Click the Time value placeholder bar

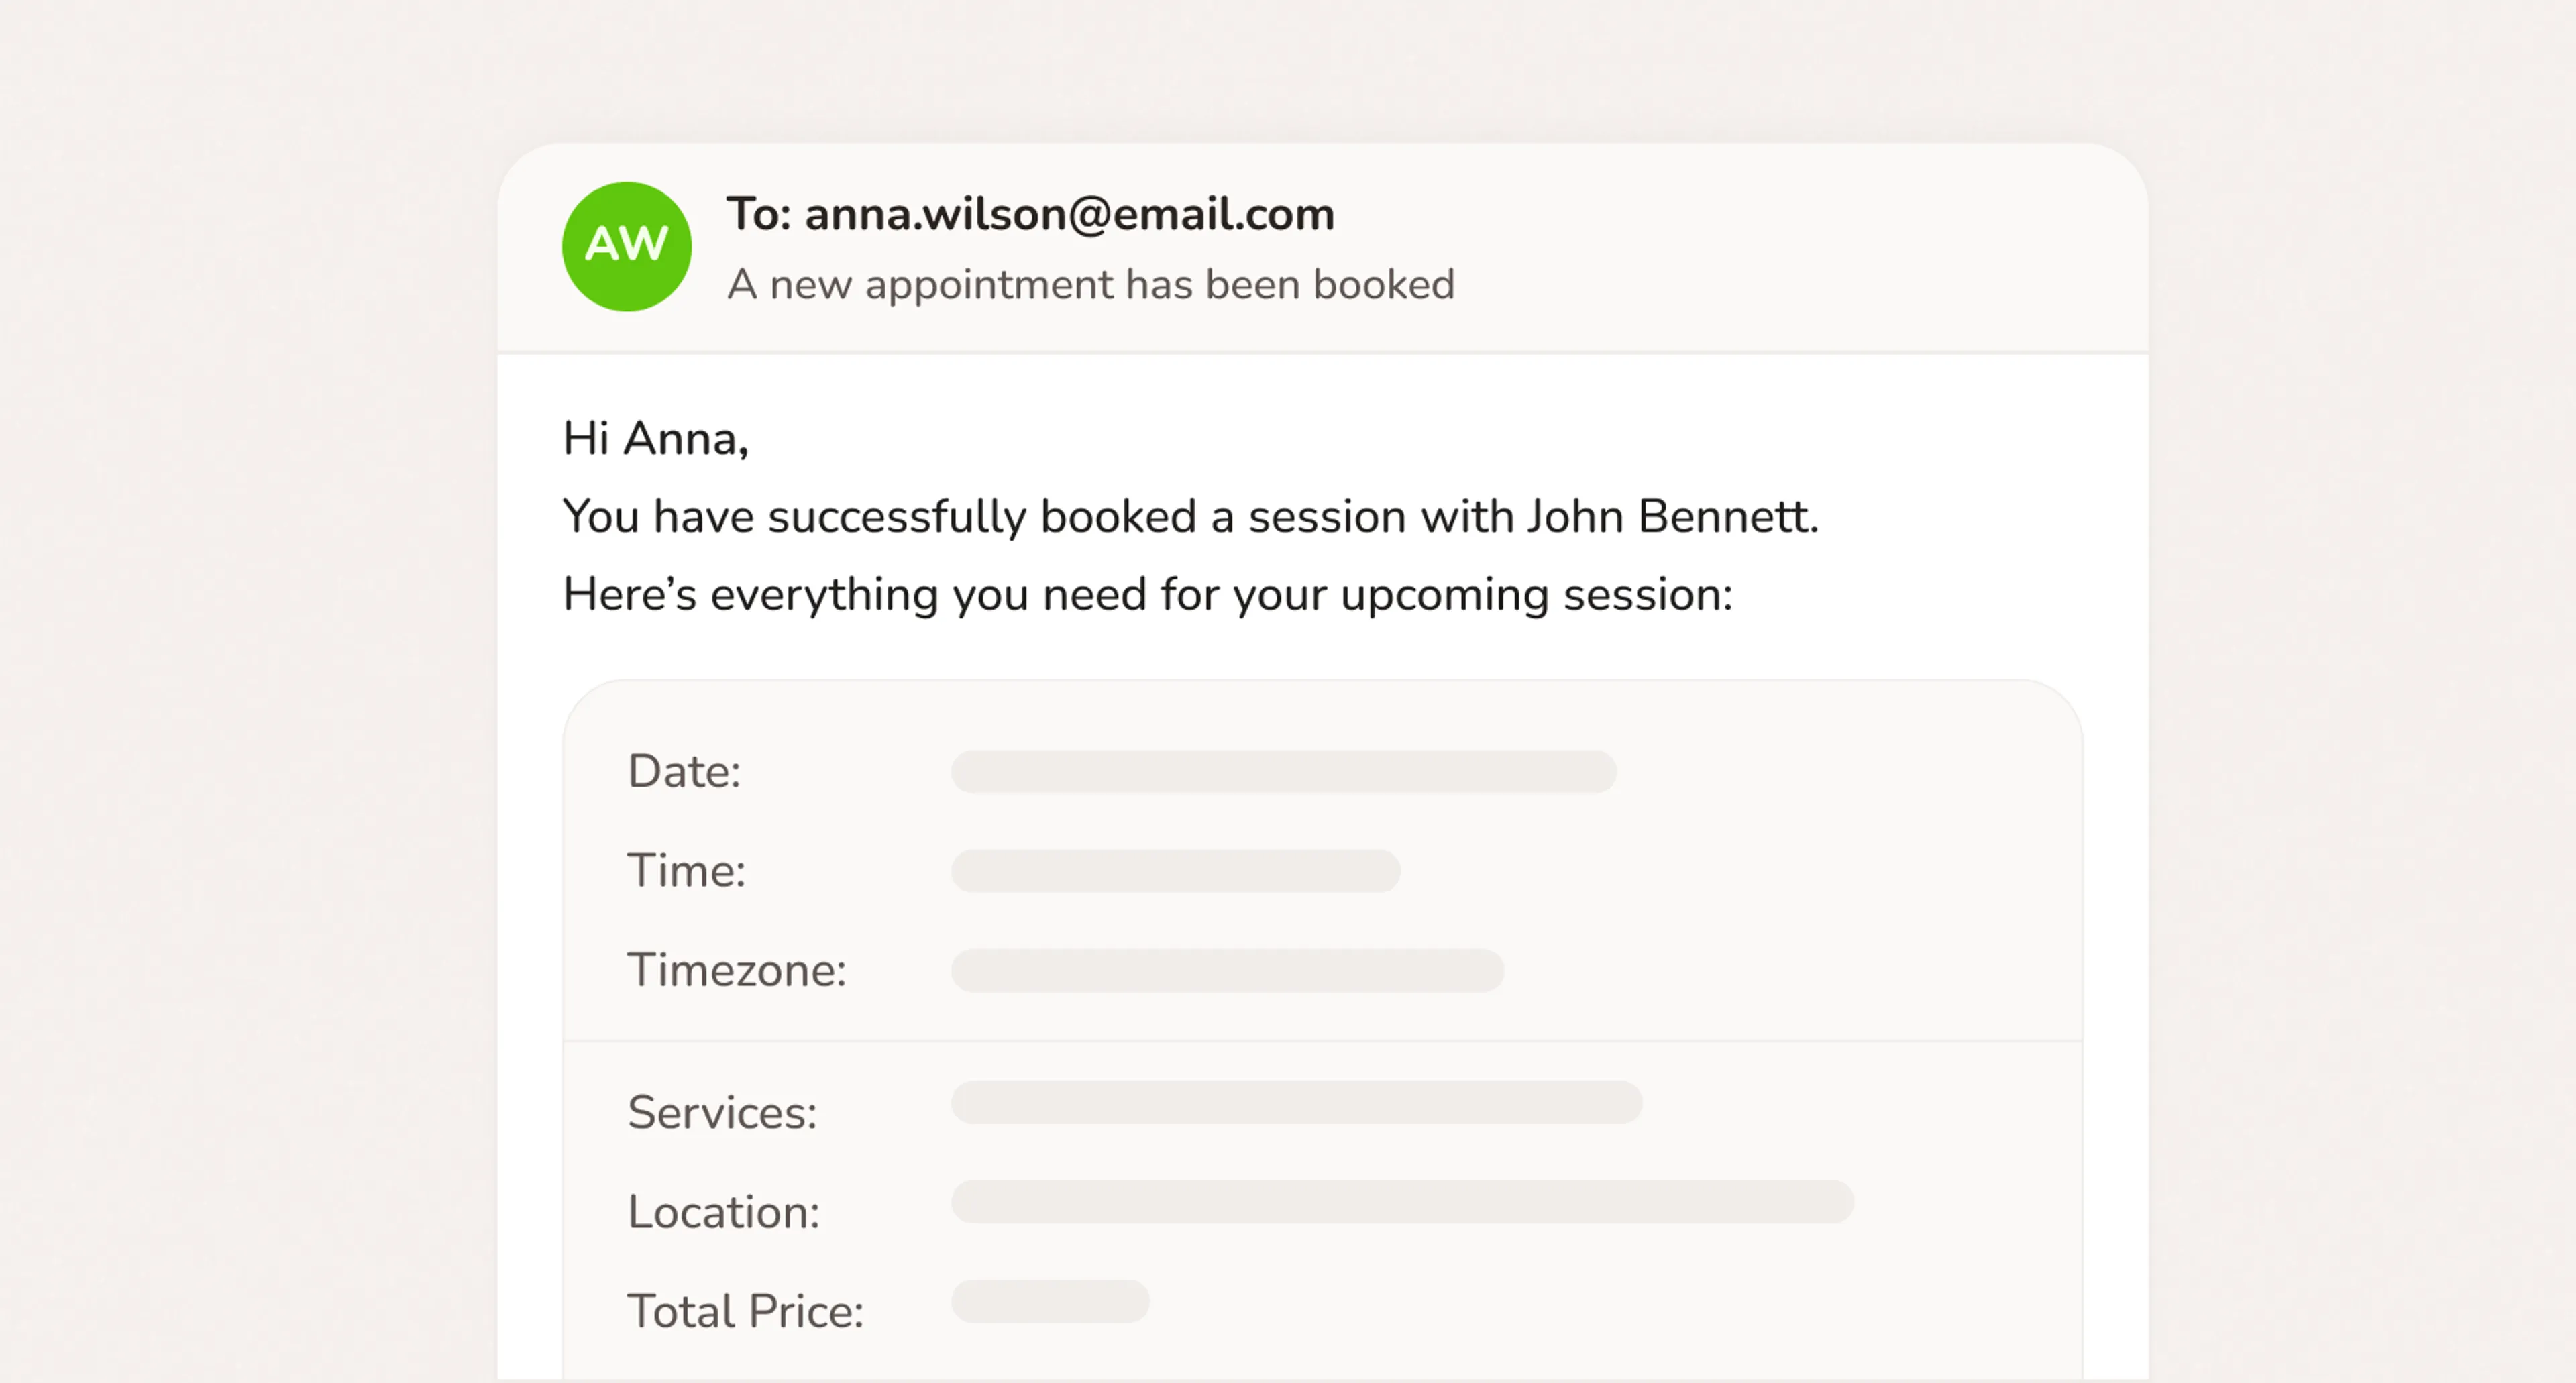coord(1175,871)
